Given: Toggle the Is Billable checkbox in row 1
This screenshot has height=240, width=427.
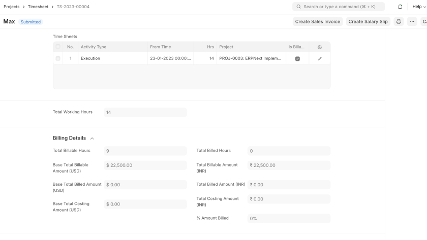Looking at the screenshot, I should pyautogui.click(x=297, y=59).
